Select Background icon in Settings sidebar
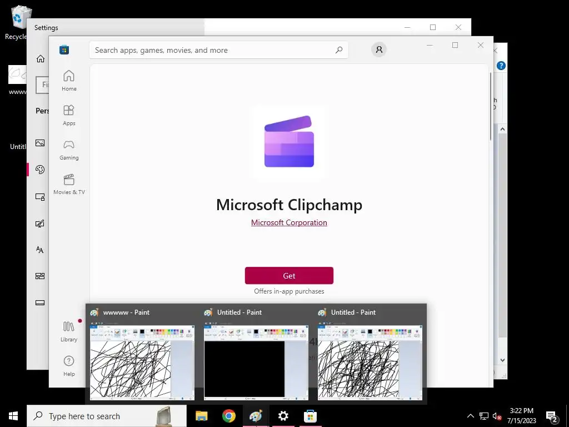 coord(40,143)
